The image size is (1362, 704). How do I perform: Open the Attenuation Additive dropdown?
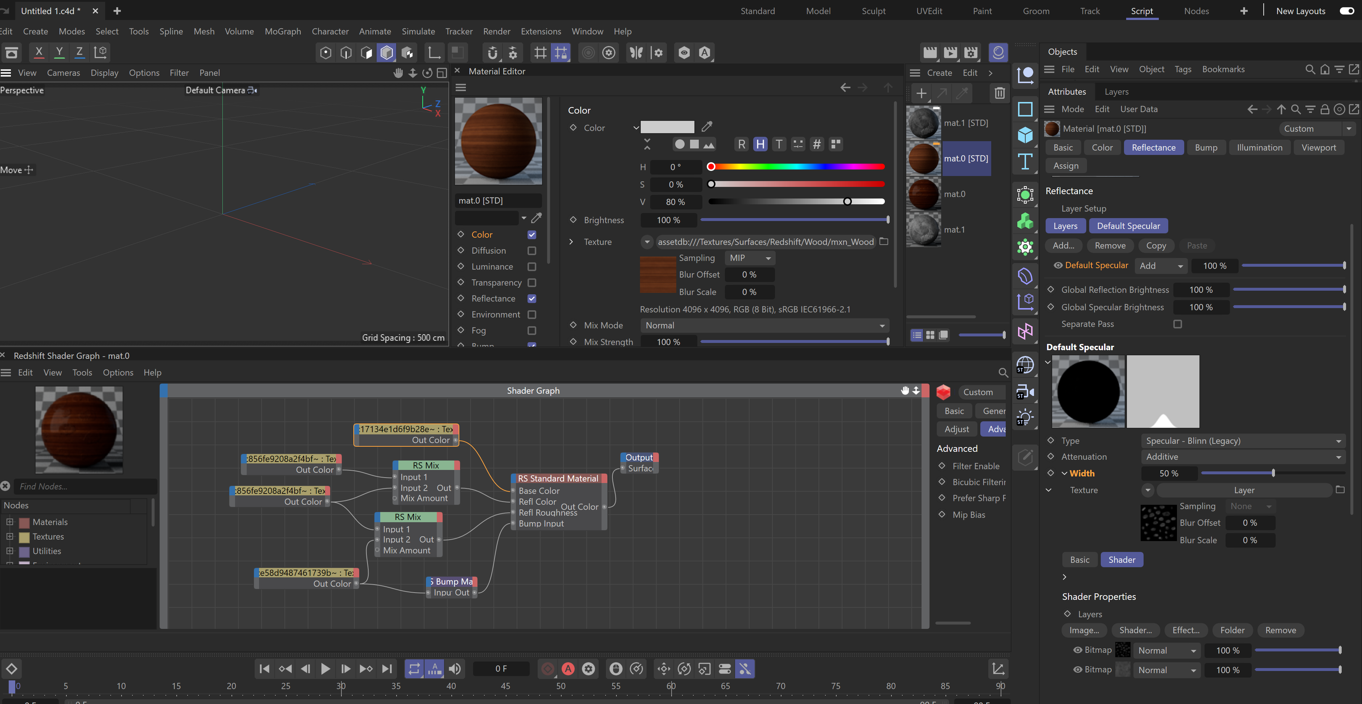pyautogui.click(x=1243, y=457)
